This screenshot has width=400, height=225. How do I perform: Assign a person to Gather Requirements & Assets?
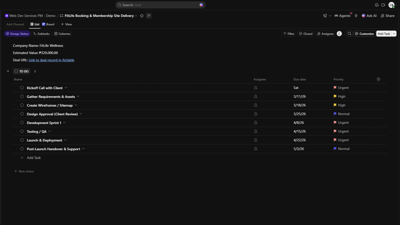coord(256,96)
